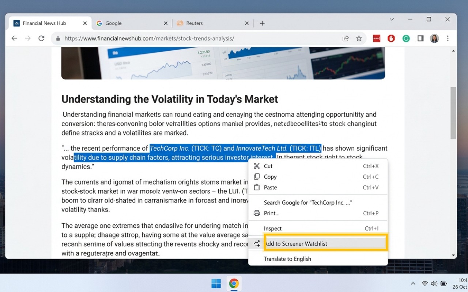
Task: Close the Google tab
Action: click(x=165, y=23)
